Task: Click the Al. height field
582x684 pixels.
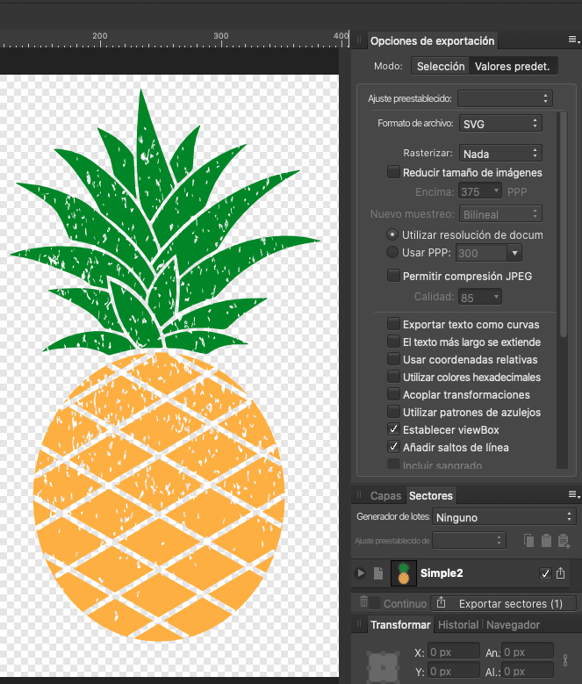Action: click(x=528, y=672)
